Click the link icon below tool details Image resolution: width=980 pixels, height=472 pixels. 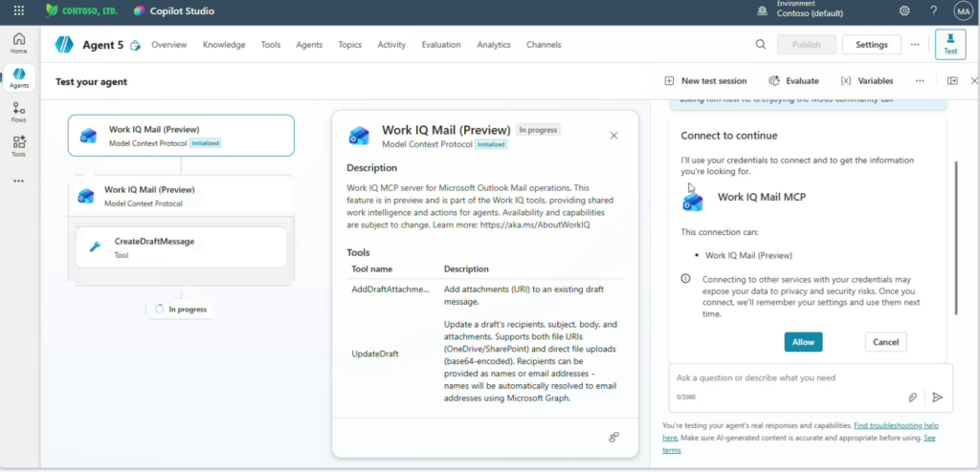[614, 437]
